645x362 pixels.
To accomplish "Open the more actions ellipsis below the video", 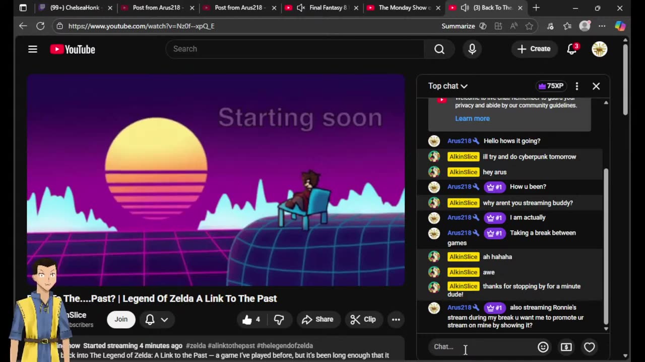I will 396,319.
